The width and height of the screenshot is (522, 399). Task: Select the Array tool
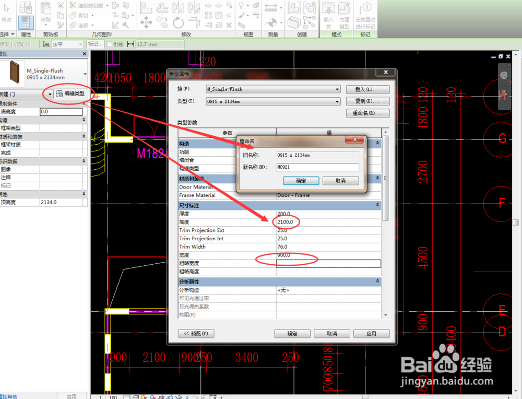tap(208, 15)
